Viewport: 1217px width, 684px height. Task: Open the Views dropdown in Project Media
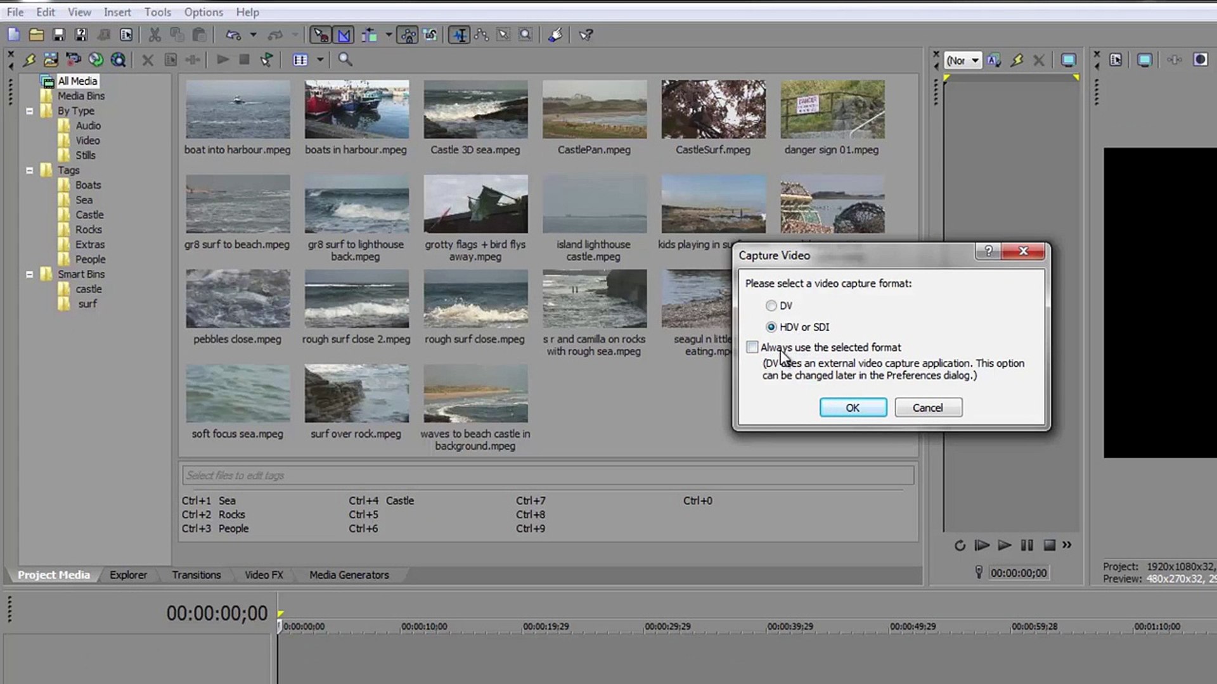[320, 60]
